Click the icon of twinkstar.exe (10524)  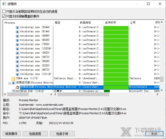[17, 49]
